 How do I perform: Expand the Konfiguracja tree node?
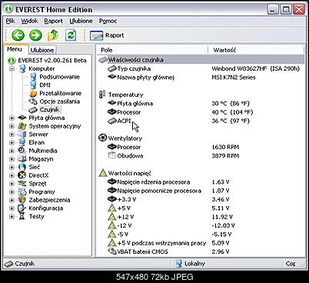[x=12, y=208]
